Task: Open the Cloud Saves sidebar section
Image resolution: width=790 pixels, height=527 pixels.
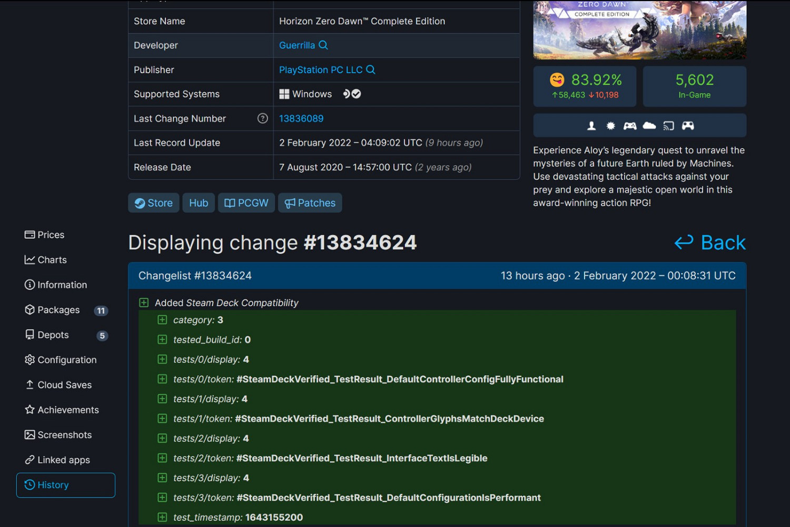Action: tap(64, 385)
